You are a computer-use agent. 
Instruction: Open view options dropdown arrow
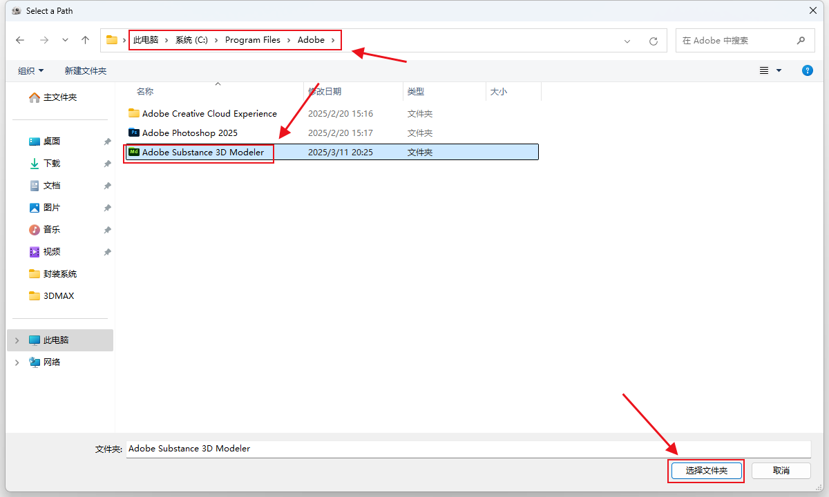[x=779, y=70]
